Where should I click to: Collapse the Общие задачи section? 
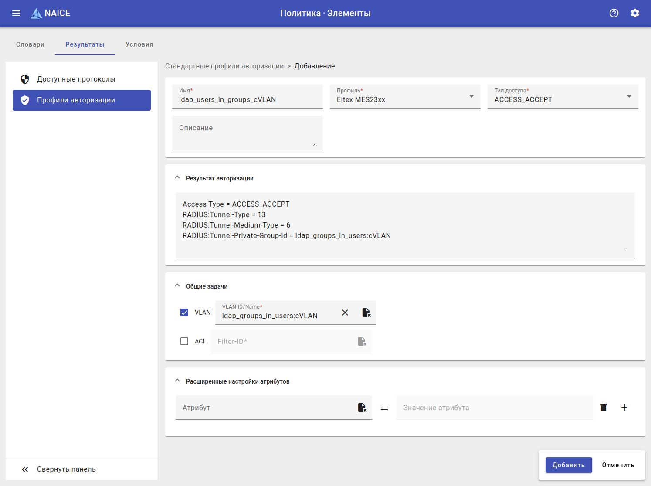[x=177, y=286]
